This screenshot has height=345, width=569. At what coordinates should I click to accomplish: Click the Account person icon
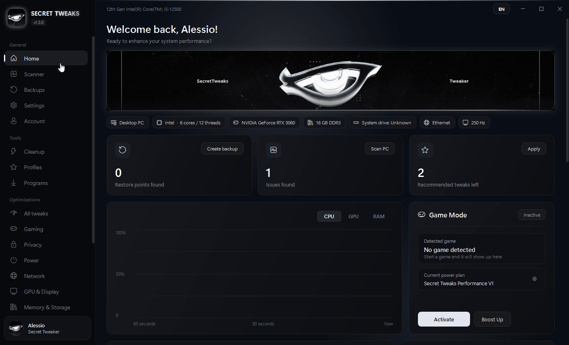14,121
